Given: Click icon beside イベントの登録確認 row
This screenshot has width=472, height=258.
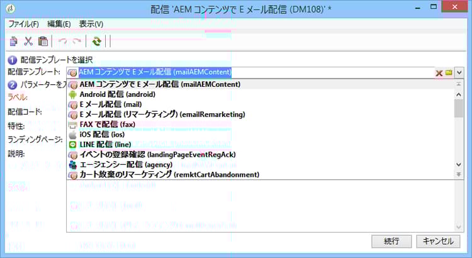Looking at the screenshot, I should (x=72, y=155).
